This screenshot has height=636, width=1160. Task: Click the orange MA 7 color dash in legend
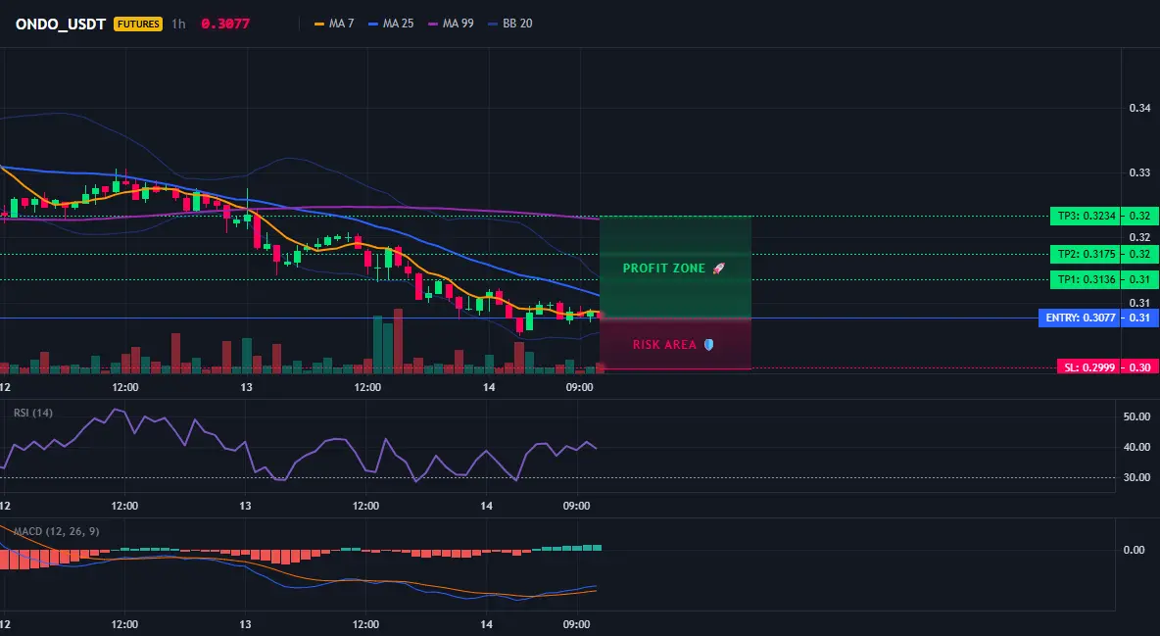tap(319, 24)
